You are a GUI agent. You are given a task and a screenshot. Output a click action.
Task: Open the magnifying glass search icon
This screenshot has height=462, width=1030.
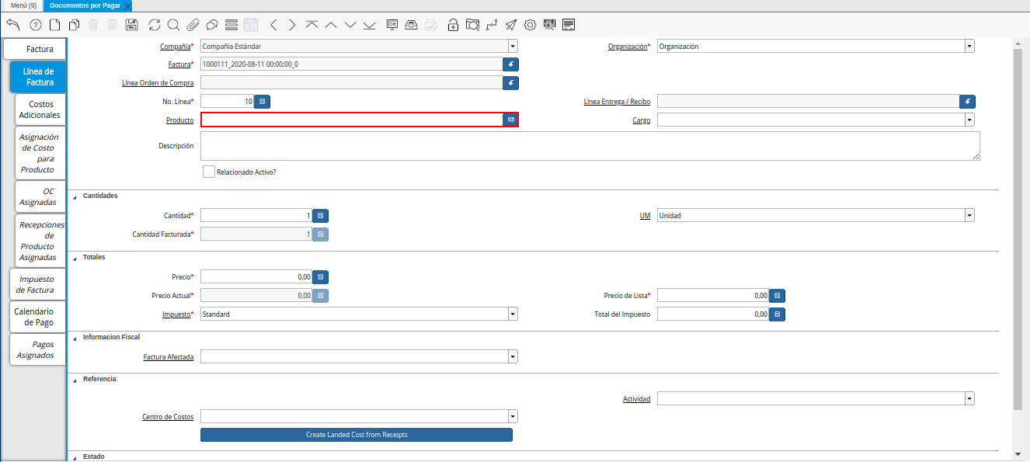click(x=173, y=25)
